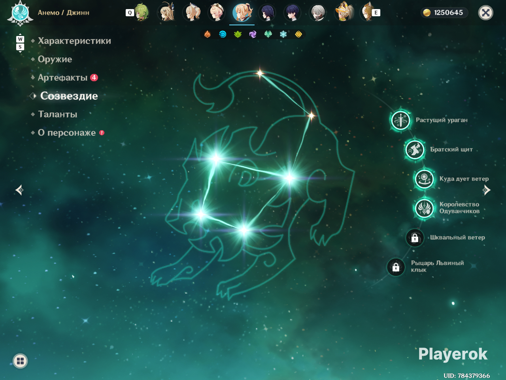Click the Q key hint

(x=130, y=13)
